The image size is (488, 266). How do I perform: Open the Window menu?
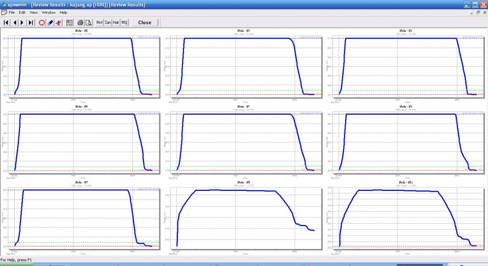point(49,12)
